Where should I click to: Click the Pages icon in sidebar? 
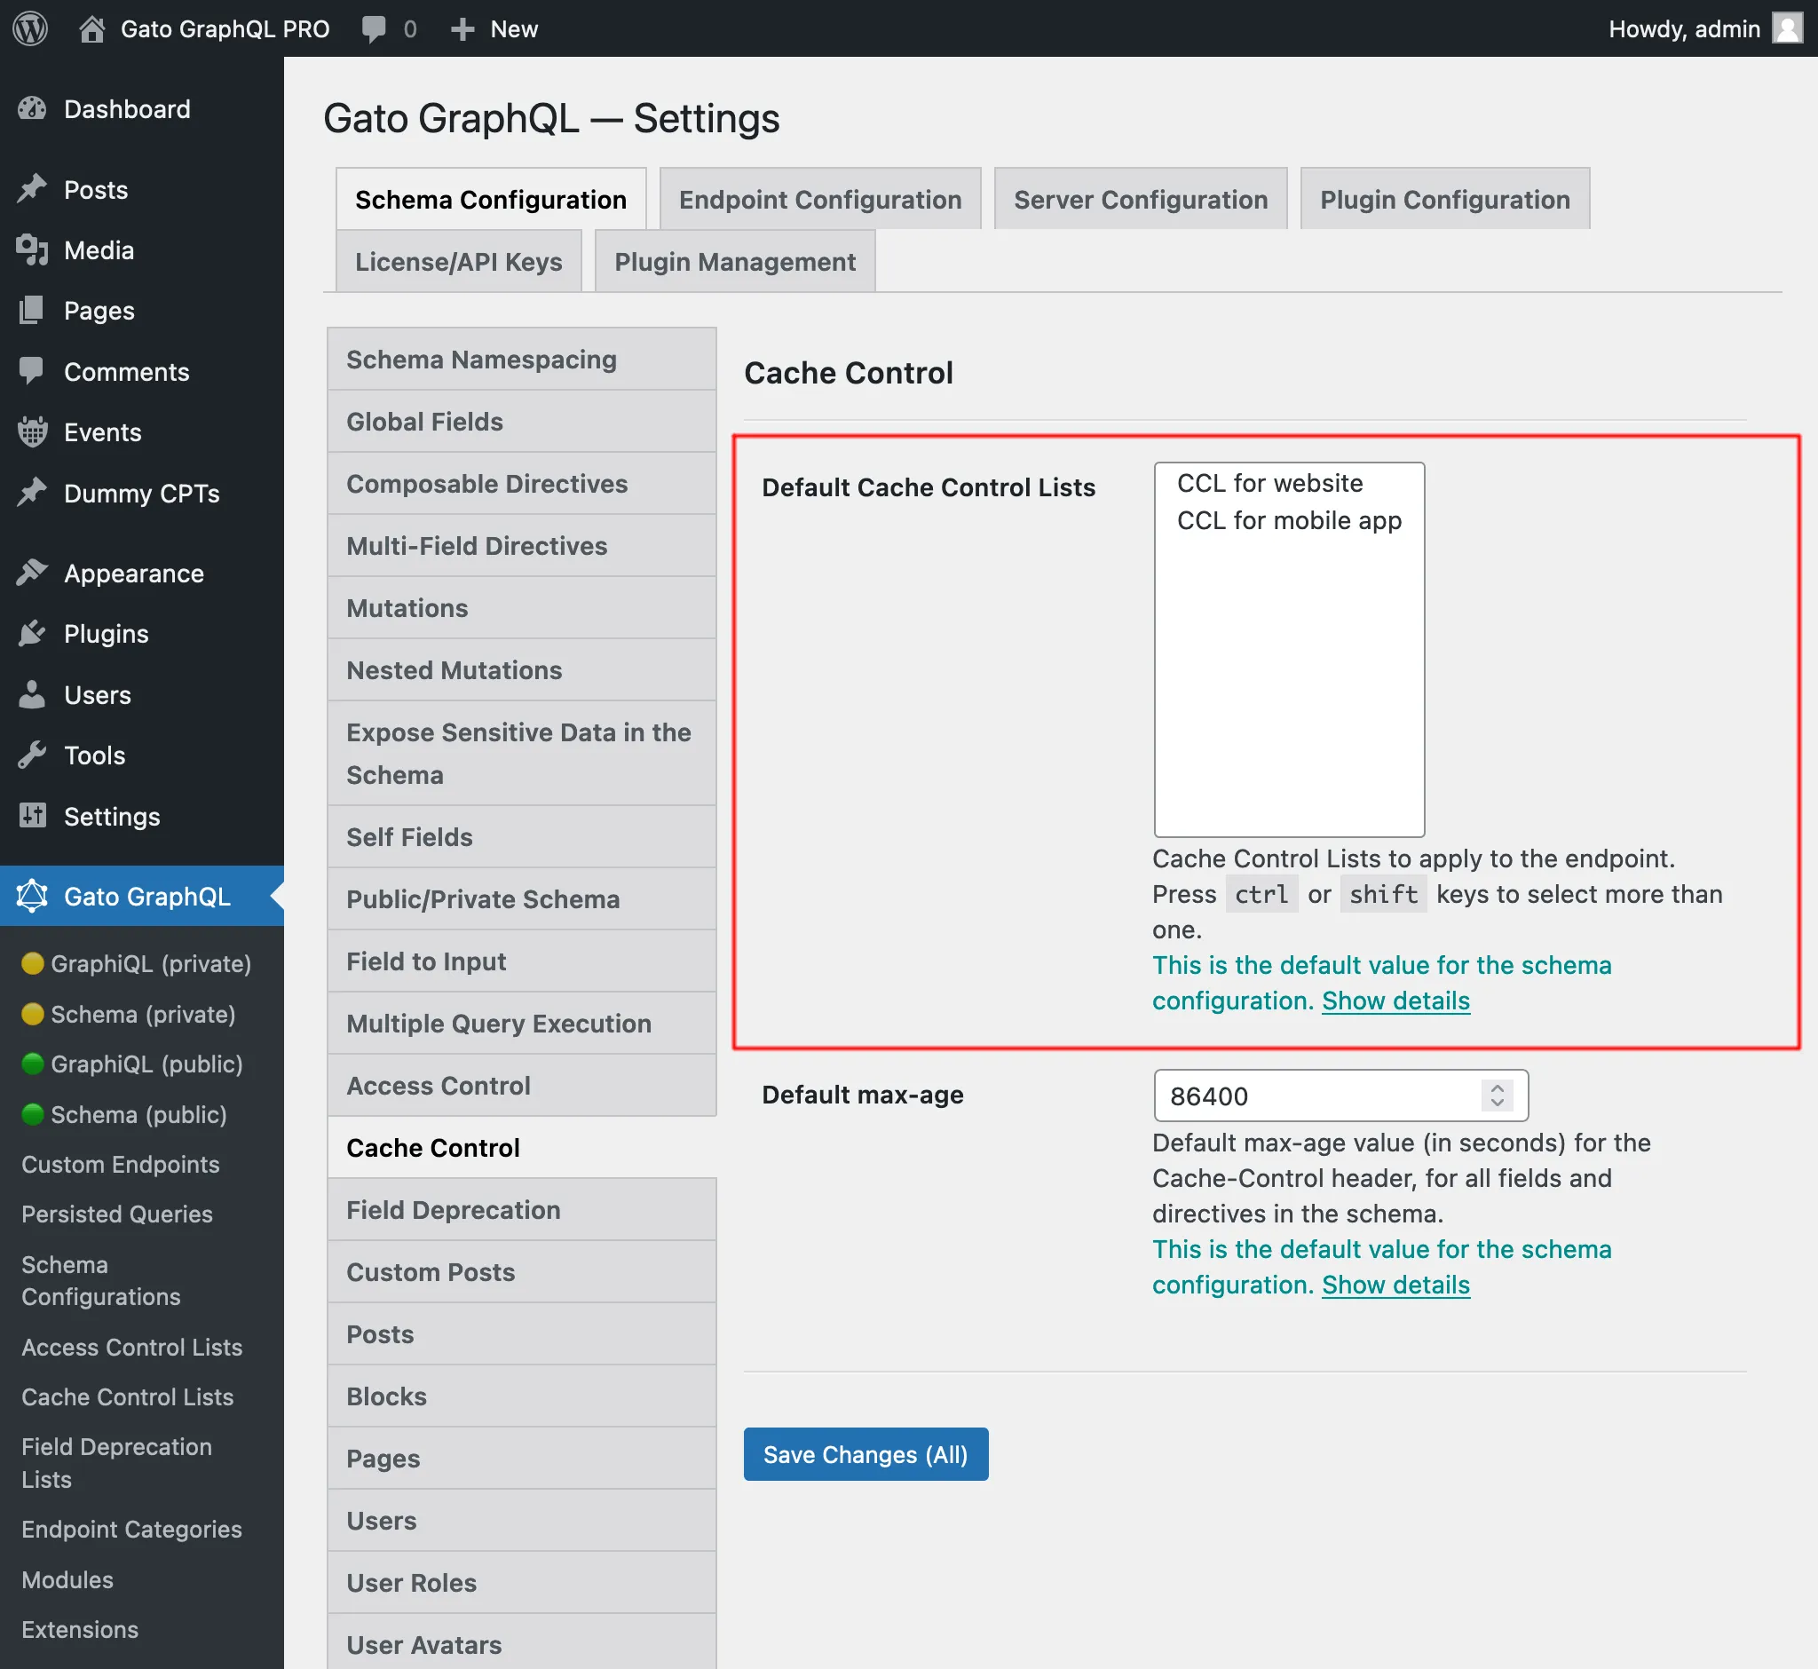32,311
